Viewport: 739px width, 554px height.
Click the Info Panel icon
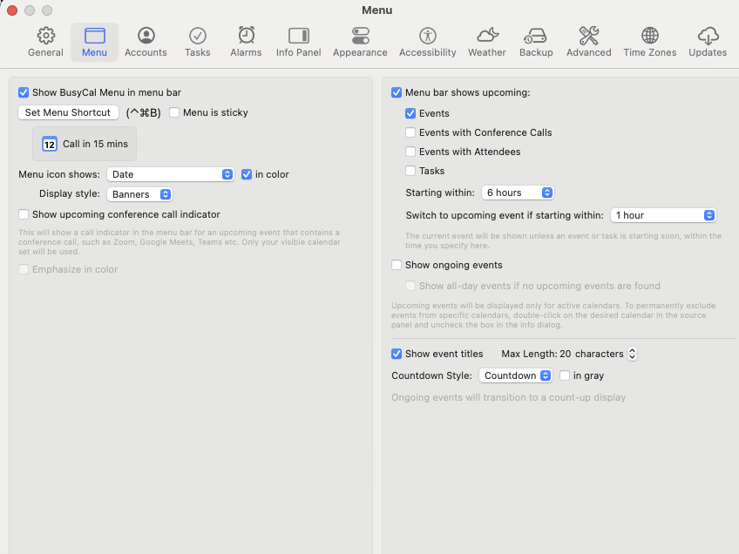(298, 41)
